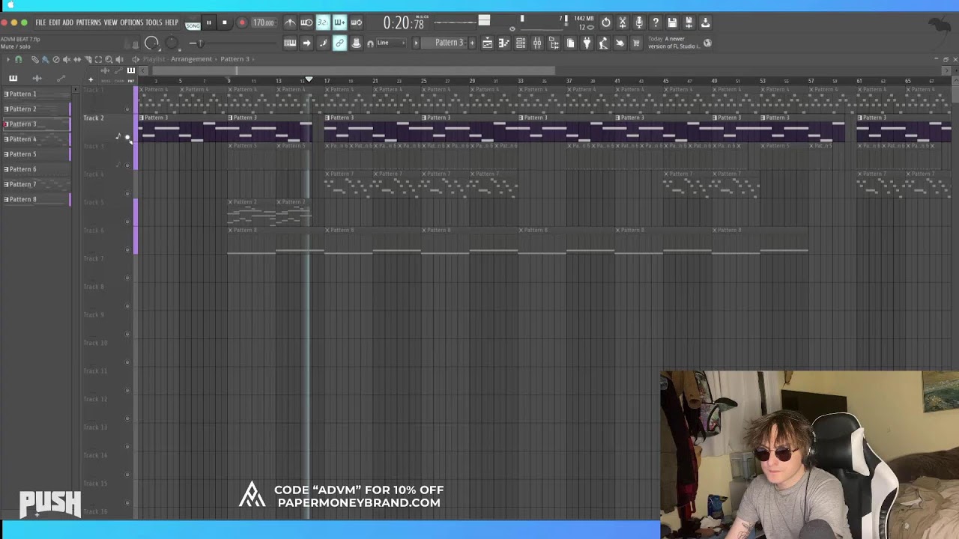Open the project picker pages icon
This screenshot has width=959, height=539.
tap(570, 43)
